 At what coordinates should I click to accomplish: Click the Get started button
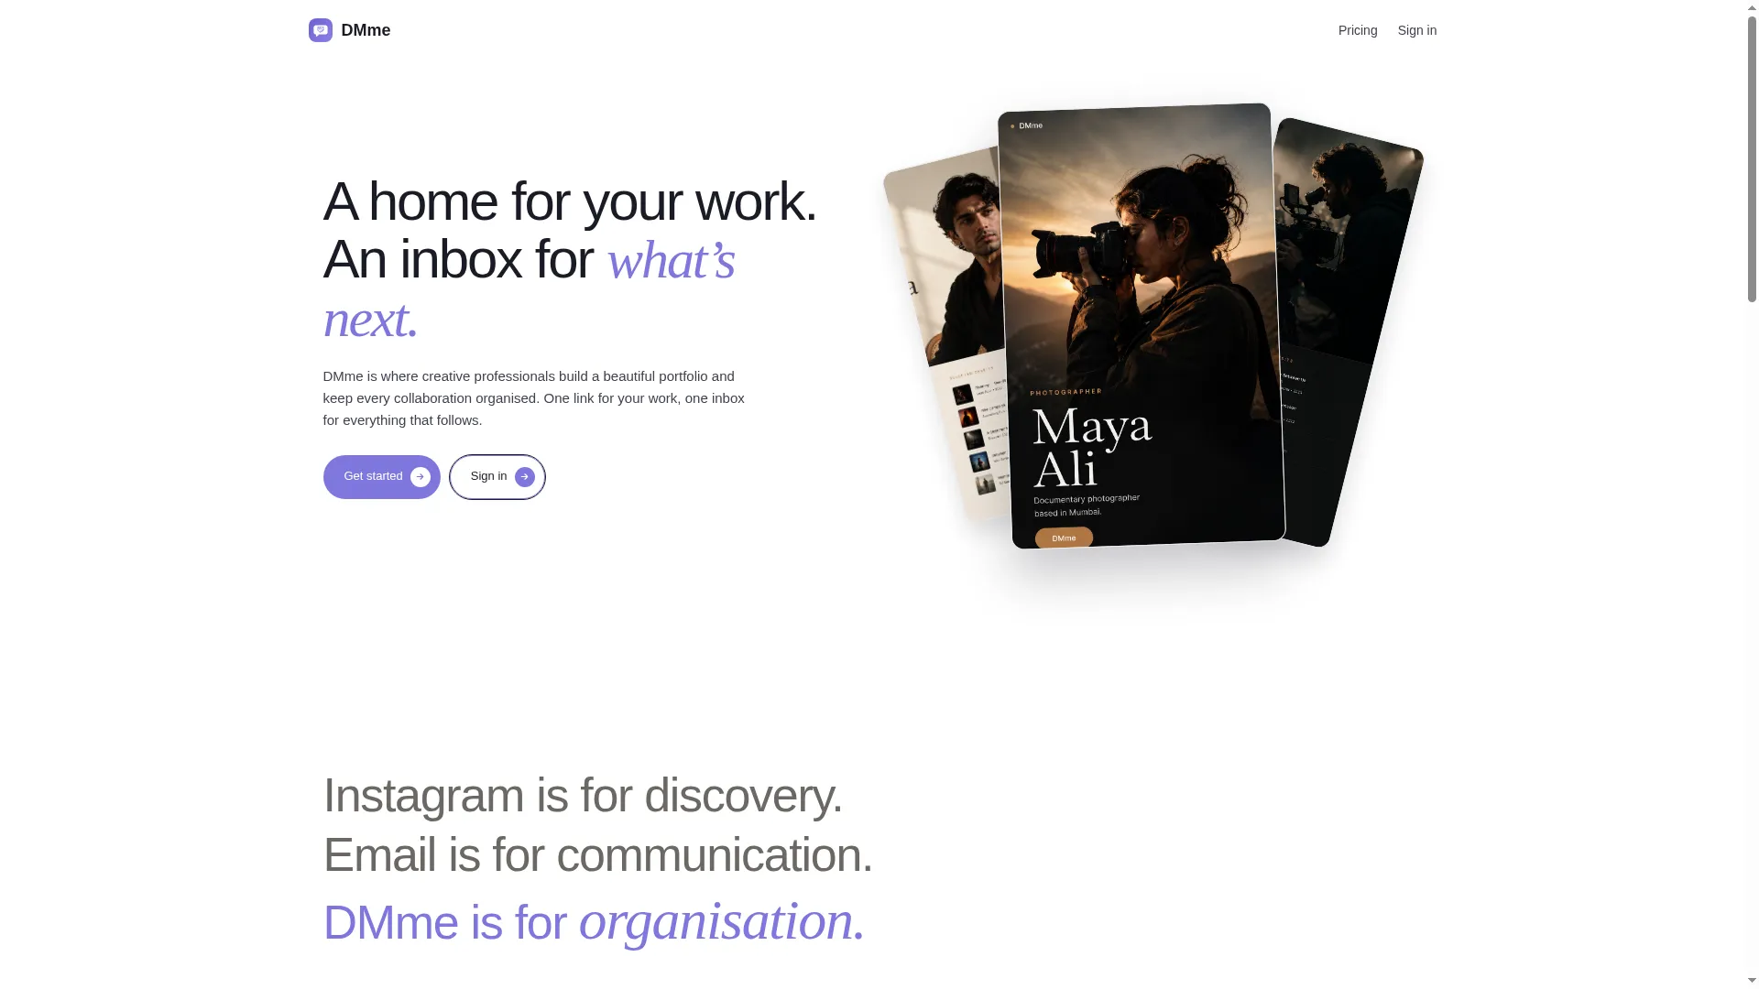[381, 477]
